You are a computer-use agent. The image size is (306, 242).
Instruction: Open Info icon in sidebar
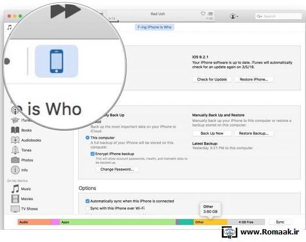pos(15,170)
